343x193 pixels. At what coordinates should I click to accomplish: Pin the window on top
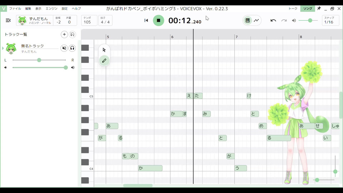tap(319, 9)
